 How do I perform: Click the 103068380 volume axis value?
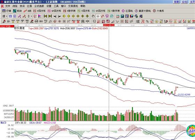[9, 110]
